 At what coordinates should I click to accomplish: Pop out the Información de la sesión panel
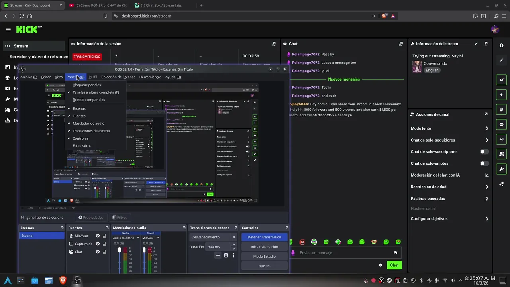pyautogui.click(x=273, y=44)
